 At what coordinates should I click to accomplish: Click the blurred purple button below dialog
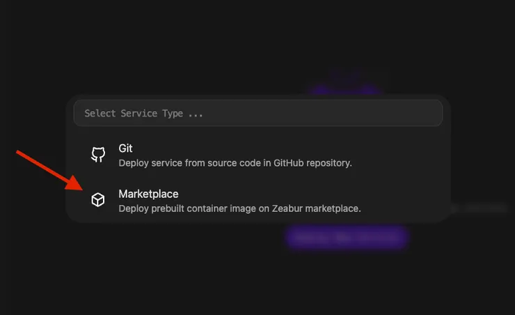pos(346,237)
